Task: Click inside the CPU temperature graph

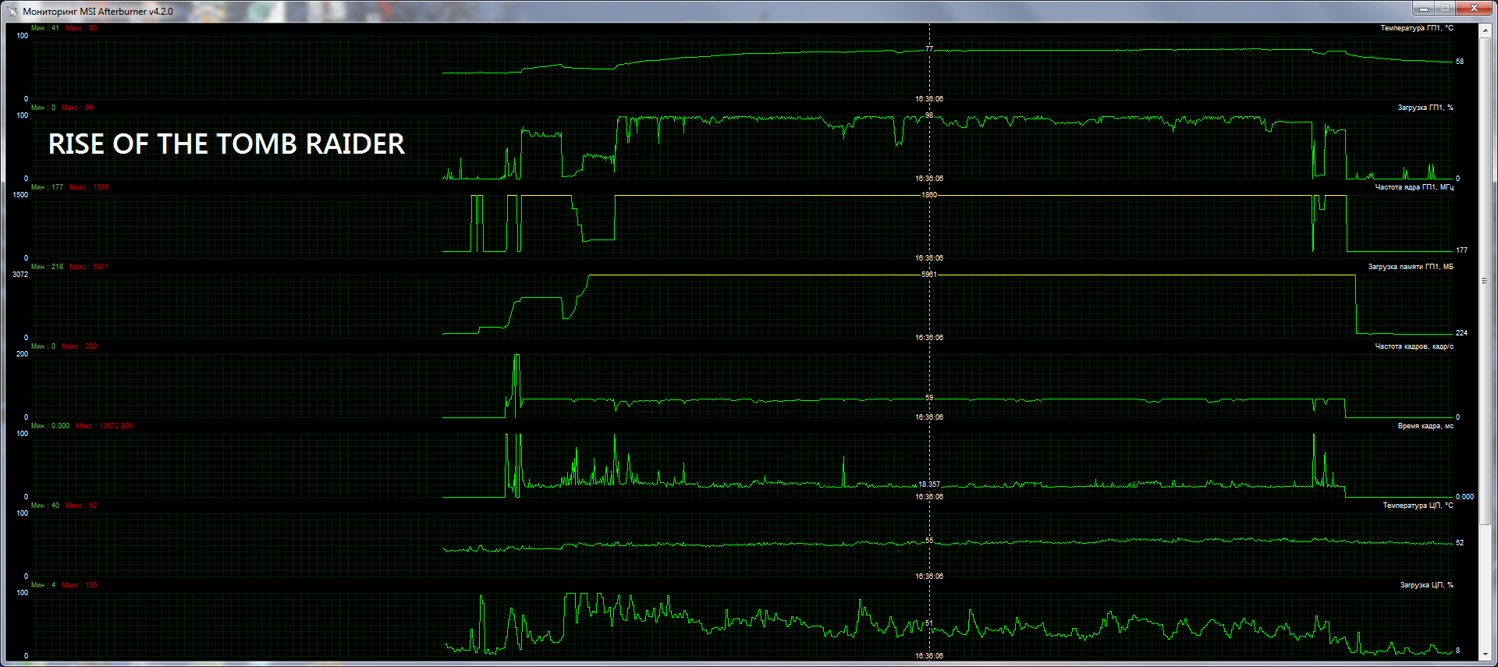Action: tap(741, 545)
